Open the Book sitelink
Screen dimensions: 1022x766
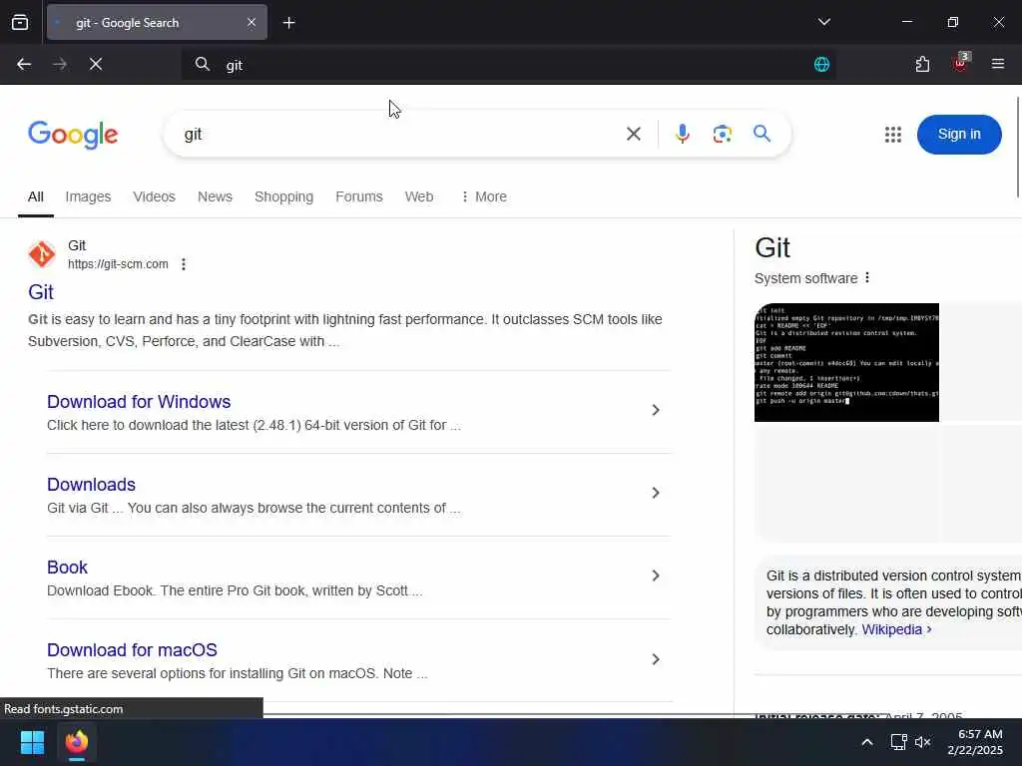pos(67,567)
